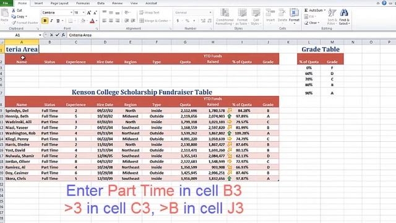Apply the red font color swatch

[92, 20]
